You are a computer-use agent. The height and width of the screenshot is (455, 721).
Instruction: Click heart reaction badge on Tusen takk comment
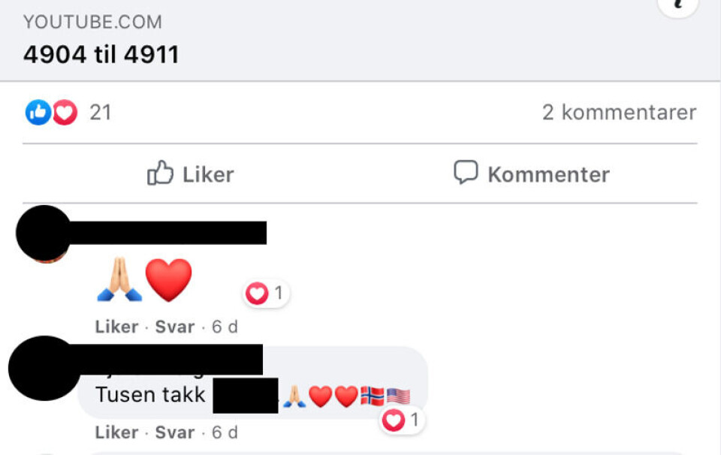pyautogui.click(x=402, y=420)
